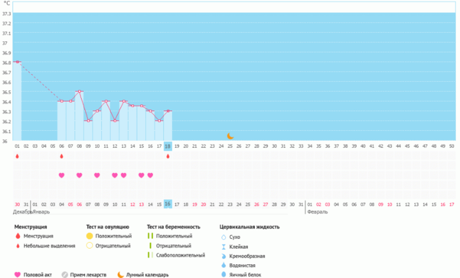
Task: Click the yellow circle for Положительный ovulation test
Action: pyautogui.click(x=90, y=236)
